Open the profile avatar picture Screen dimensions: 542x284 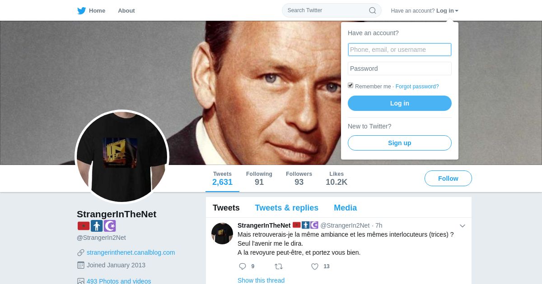point(122,157)
